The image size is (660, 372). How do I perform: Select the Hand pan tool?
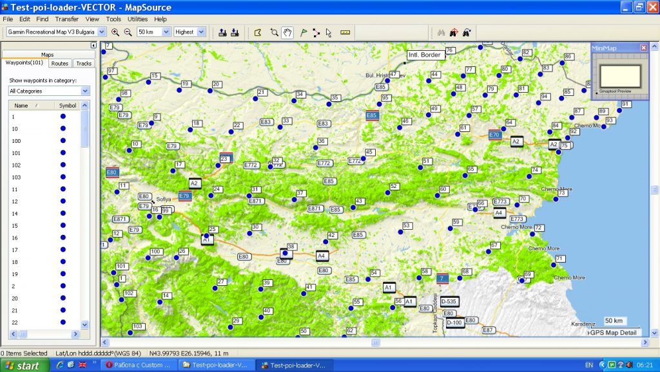[x=287, y=32]
